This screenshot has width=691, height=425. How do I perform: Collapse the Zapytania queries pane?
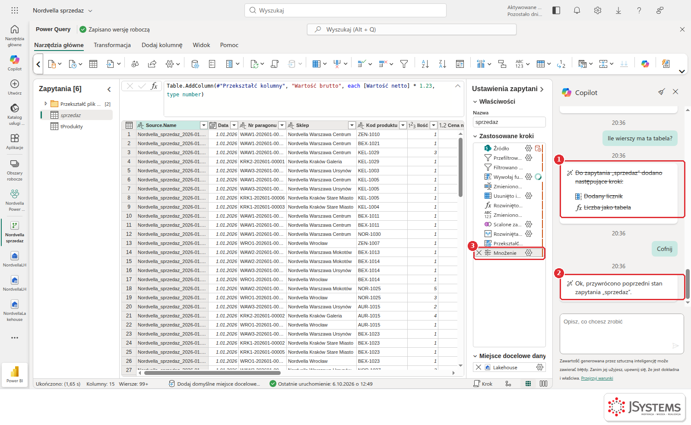click(109, 89)
